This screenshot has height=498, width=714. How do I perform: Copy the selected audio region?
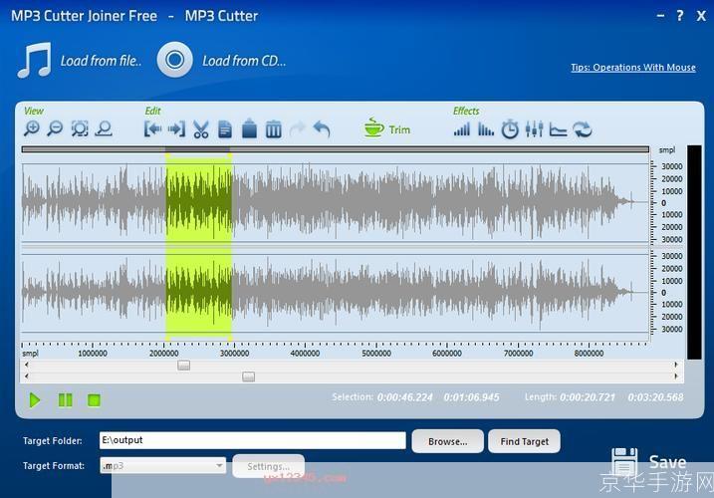coord(225,129)
